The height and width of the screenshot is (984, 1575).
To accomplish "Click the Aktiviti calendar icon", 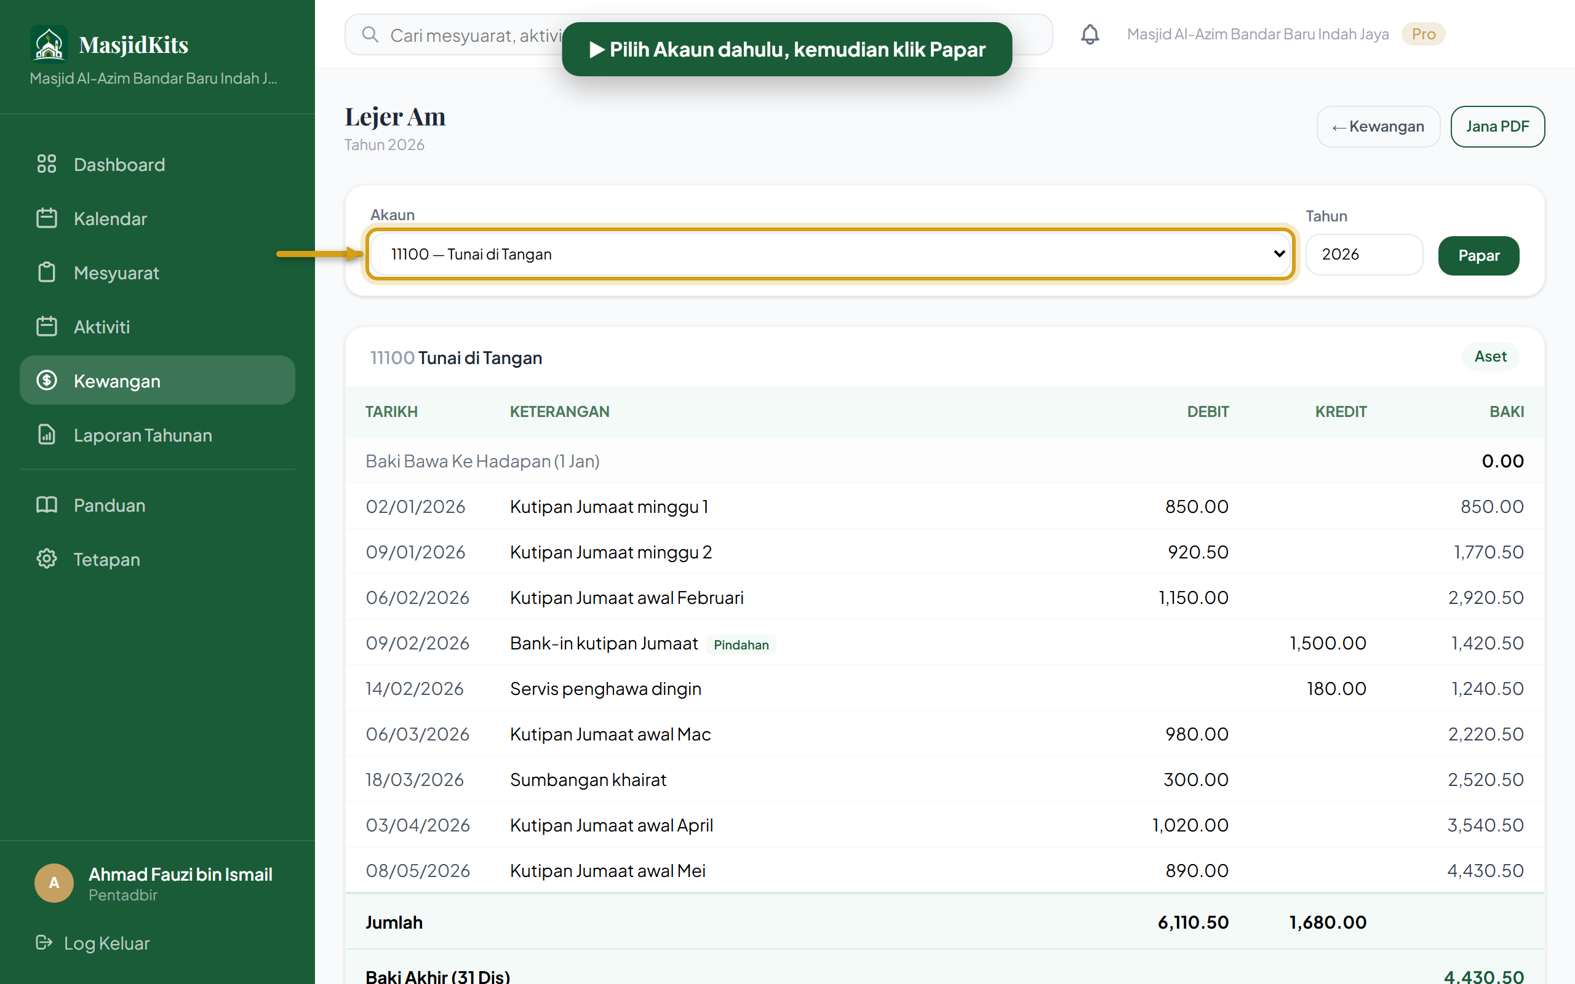I will click(x=47, y=326).
